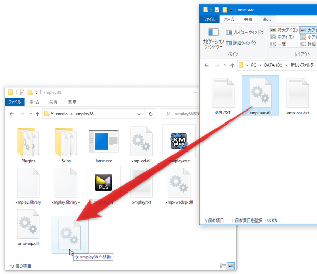The height and width of the screenshot is (274, 317).
Task: Click Preview pane (プレビュー ウィンドウ) button
Action: tap(244, 32)
